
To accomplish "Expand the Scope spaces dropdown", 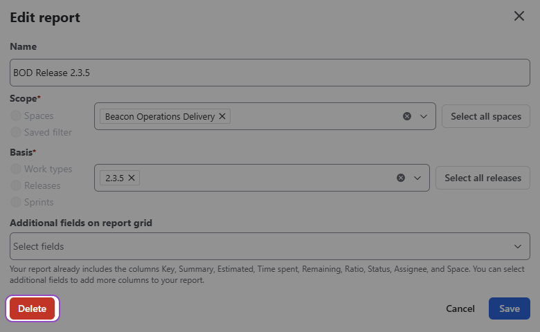I will click(424, 116).
